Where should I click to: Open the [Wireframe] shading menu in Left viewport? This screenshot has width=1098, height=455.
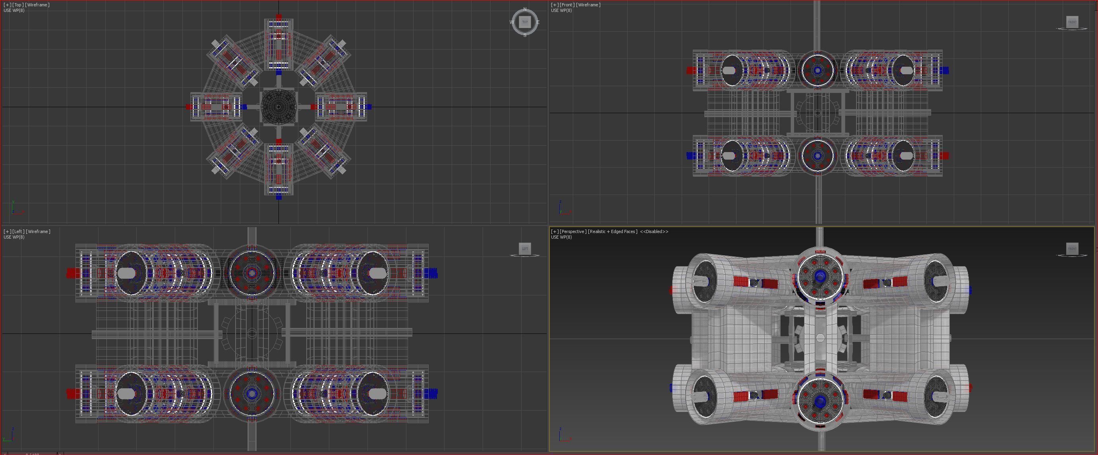38,231
